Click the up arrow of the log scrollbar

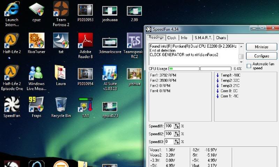pos(241,47)
